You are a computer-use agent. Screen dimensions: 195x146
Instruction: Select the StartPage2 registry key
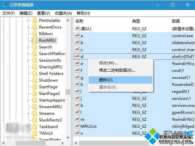tap(49, 94)
